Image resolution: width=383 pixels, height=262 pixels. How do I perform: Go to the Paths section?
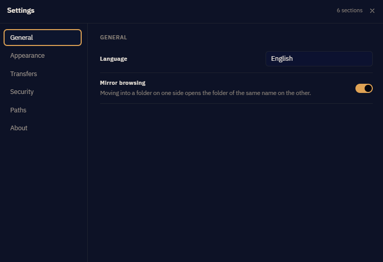[42, 110]
